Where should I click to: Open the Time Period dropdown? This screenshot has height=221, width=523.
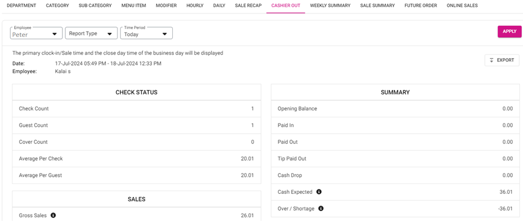(146, 34)
